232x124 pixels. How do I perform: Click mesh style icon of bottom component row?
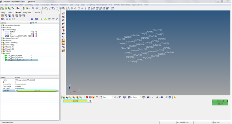pos(36,32)
